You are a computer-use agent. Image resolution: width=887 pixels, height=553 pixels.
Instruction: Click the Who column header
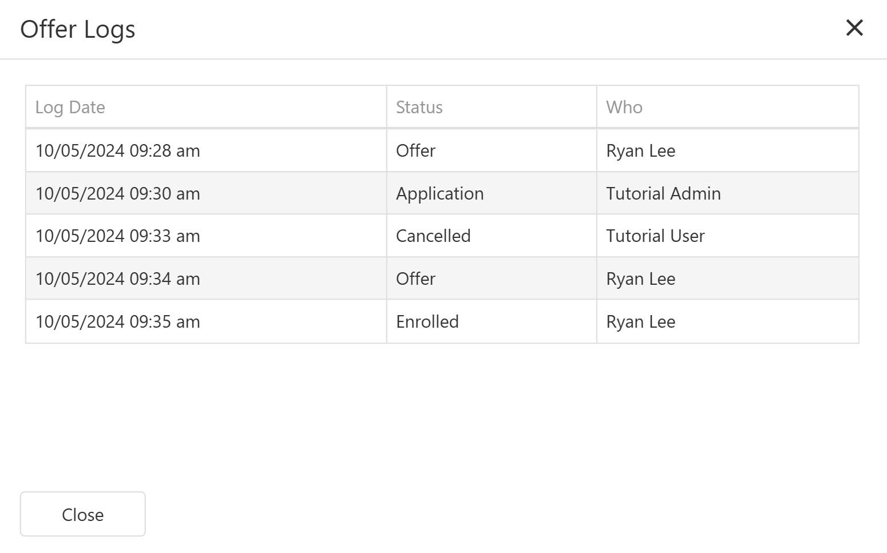pos(624,108)
